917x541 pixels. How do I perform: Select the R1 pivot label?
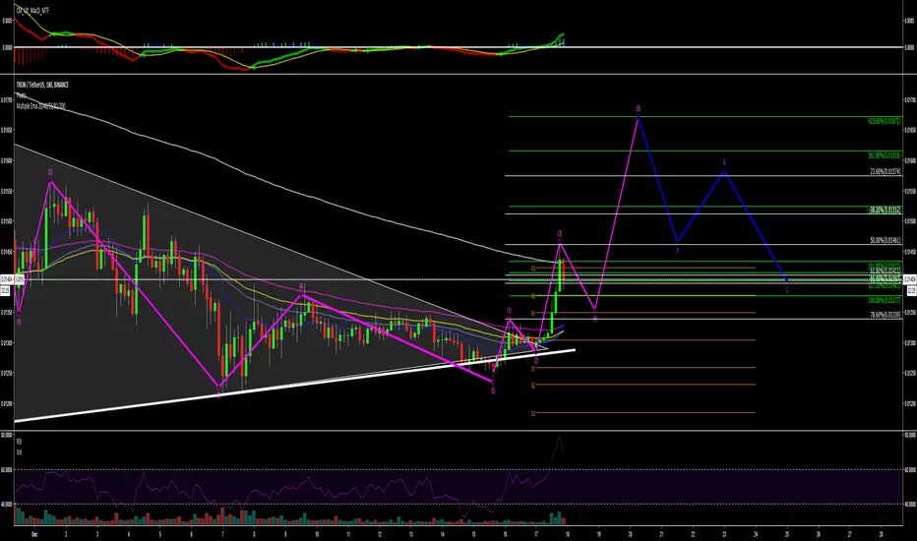click(533, 313)
